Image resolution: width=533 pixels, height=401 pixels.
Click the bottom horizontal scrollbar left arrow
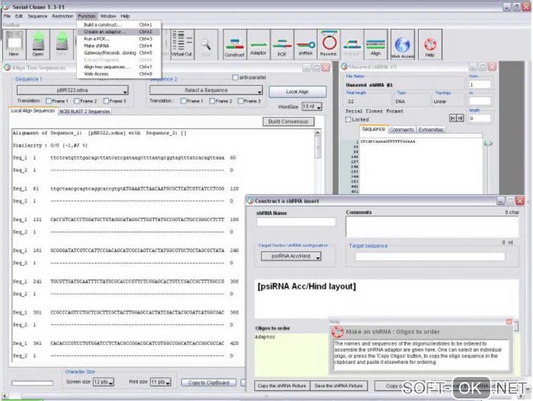4,396
